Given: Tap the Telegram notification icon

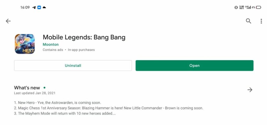Looking at the screenshot, I should 34,7.
